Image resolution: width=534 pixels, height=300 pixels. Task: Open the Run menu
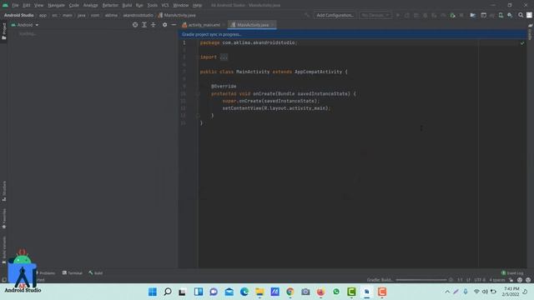[139, 5]
